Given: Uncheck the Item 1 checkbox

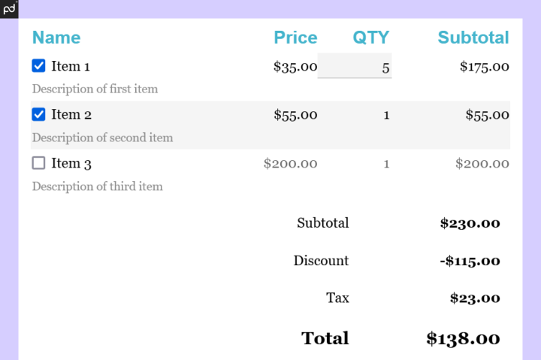Looking at the screenshot, I should [x=39, y=66].
